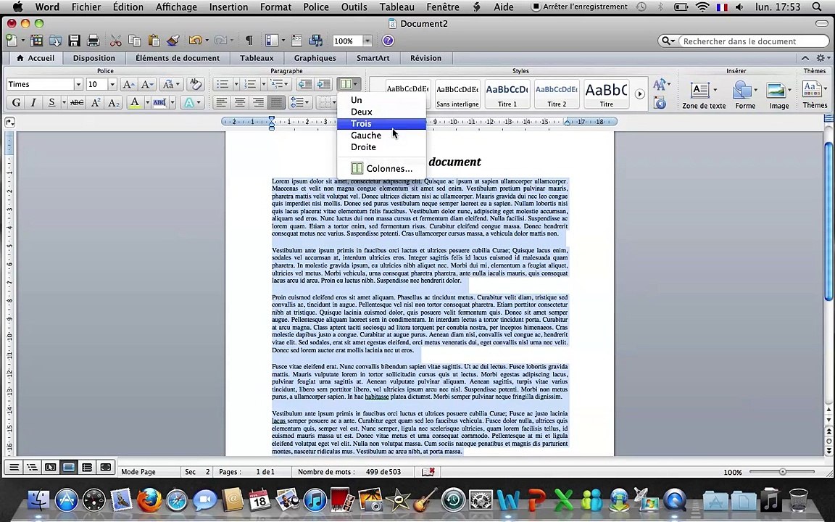Viewport: 835px width, 522px height.
Task: Save the document with the floppy icon
Action: [x=74, y=41]
